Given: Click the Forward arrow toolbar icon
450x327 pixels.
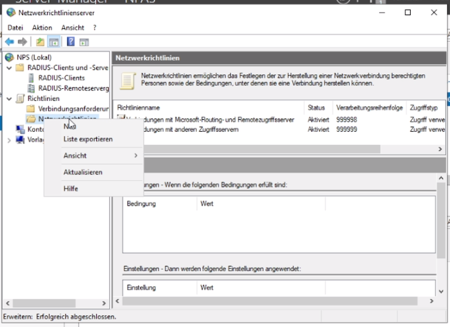Looking at the screenshot, I should tap(22, 42).
